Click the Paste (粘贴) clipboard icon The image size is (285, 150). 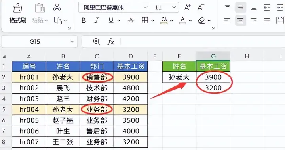40,8
